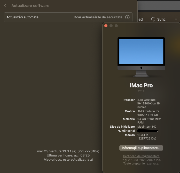The height and width of the screenshot is (173, 180).
Task: Click the AMD Radeon RX 6800 XT value
Action: tap(148, 113)
